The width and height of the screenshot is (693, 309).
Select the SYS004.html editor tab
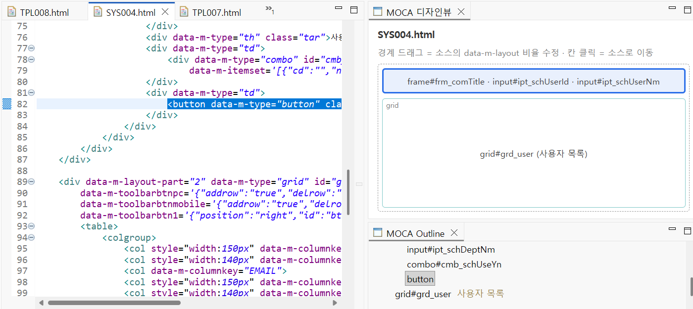pyautogui.click(x=130, y=12)
